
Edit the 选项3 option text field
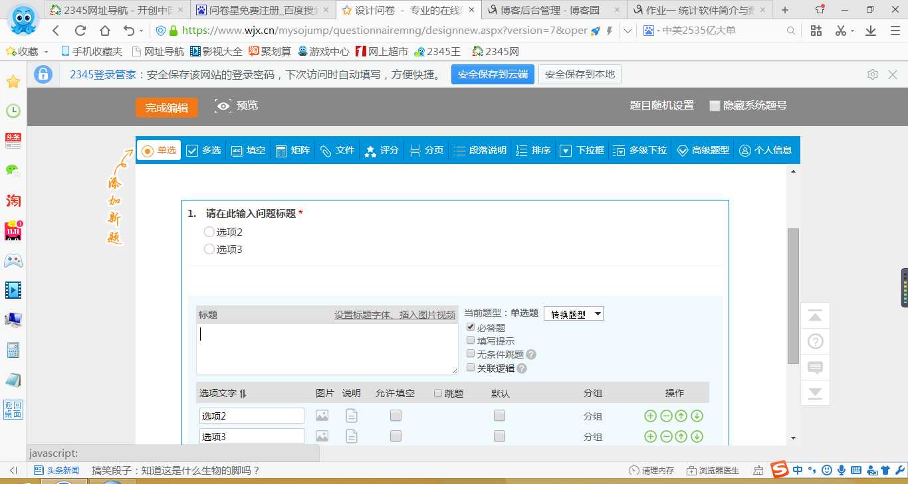(x=252, y=436)
